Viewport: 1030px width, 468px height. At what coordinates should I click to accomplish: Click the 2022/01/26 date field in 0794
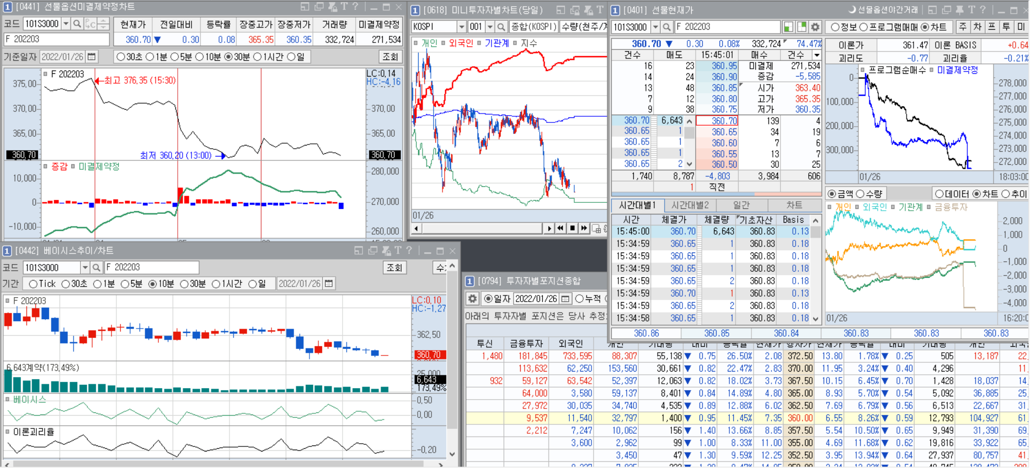(536, 298)
